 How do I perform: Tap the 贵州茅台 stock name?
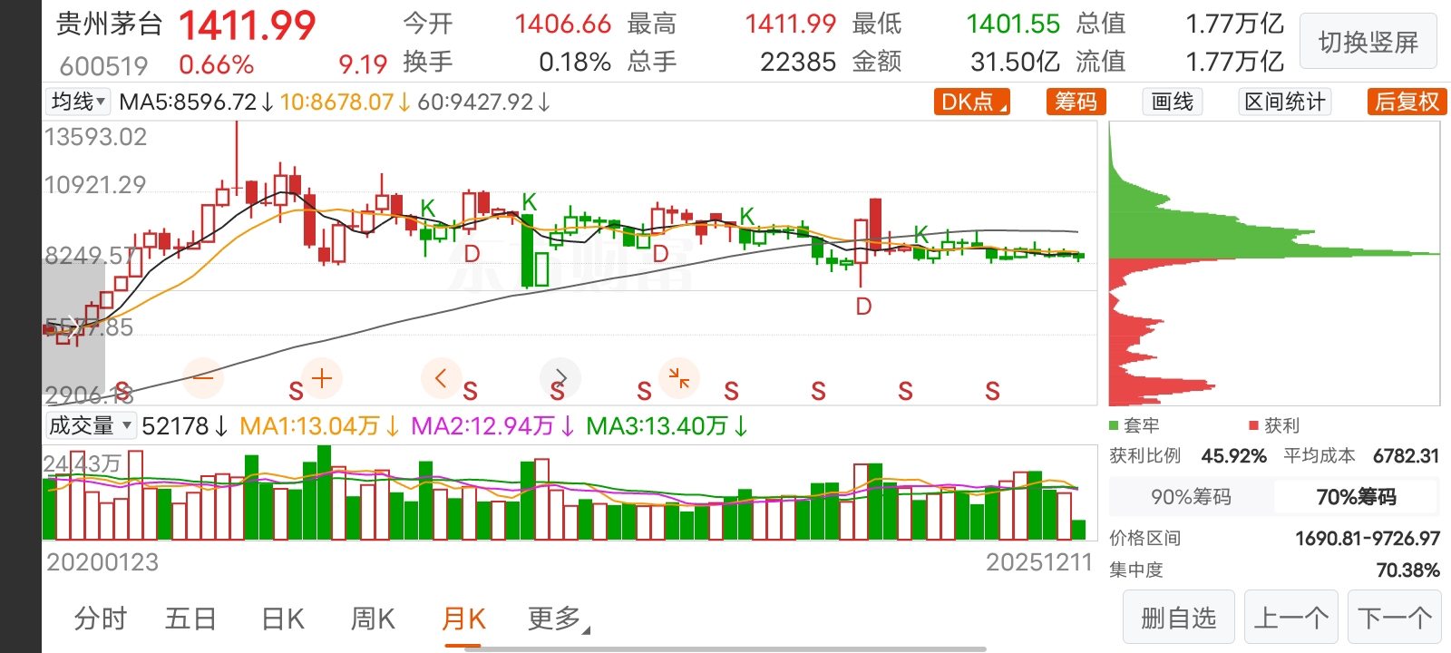point(109,24)
